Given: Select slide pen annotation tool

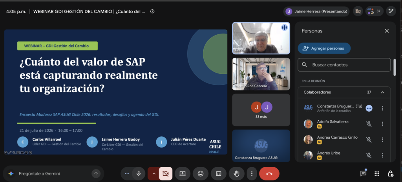Looking at the screenshot, I should (10, 152).
